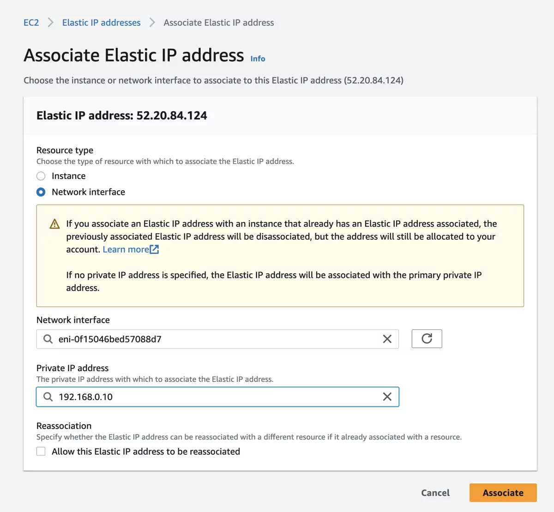
Task: Click the Info link beside the page title
Action: coord(257,59)
